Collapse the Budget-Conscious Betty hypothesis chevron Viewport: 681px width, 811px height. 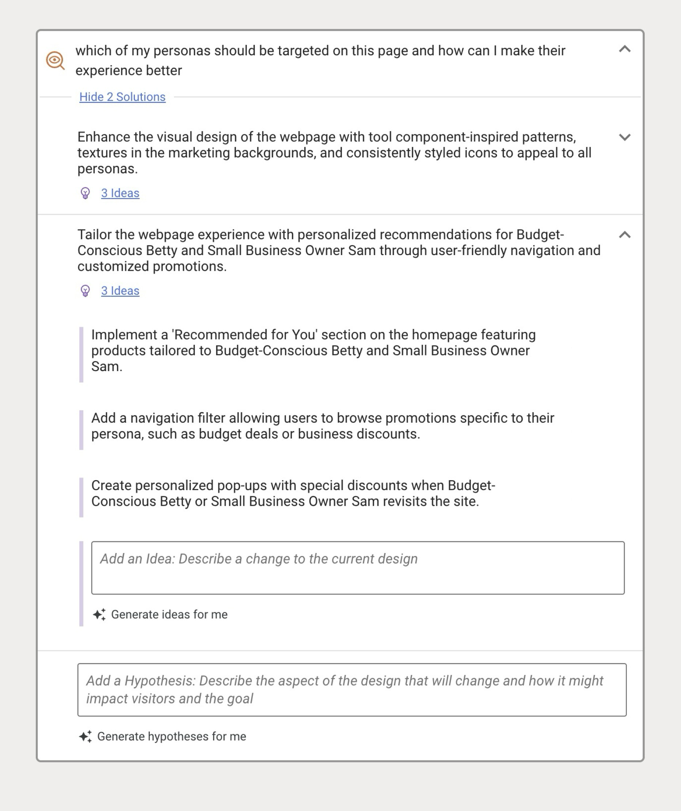click(625, 235)
